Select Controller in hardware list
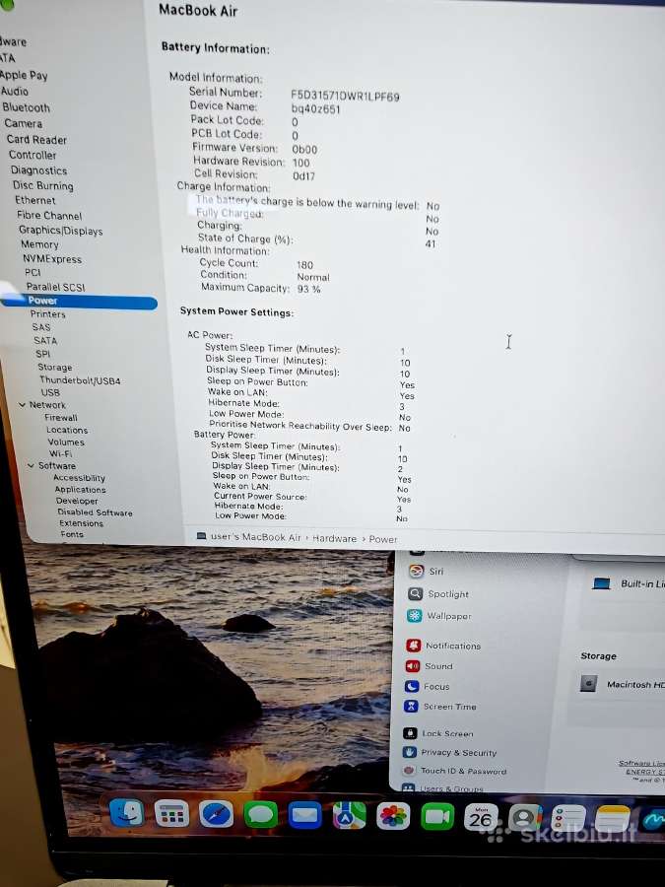 tap(33, 155)
